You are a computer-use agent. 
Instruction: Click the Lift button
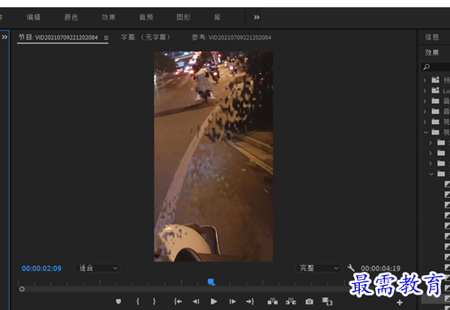[272, 301]
